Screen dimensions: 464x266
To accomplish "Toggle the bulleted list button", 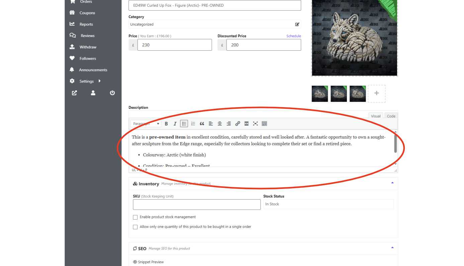I will coord(184,124).
